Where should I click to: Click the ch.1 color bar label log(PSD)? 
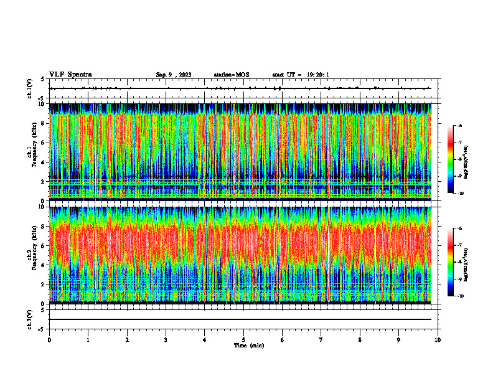466,162
